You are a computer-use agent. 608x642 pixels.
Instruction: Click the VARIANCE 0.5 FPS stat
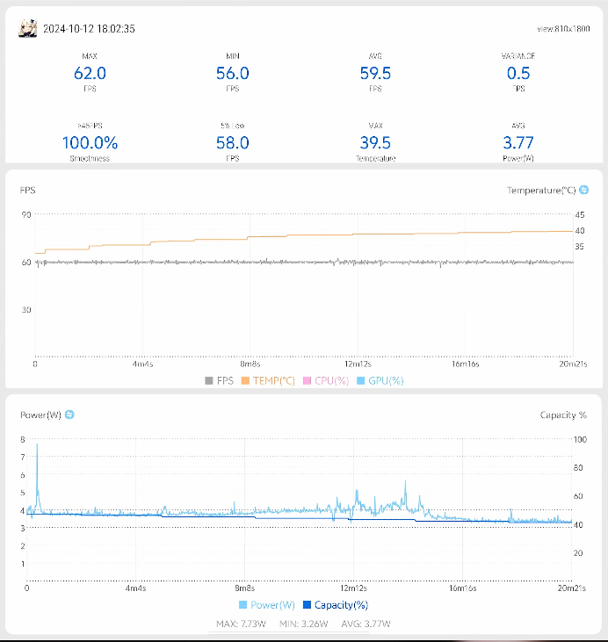tap(518, 74)
